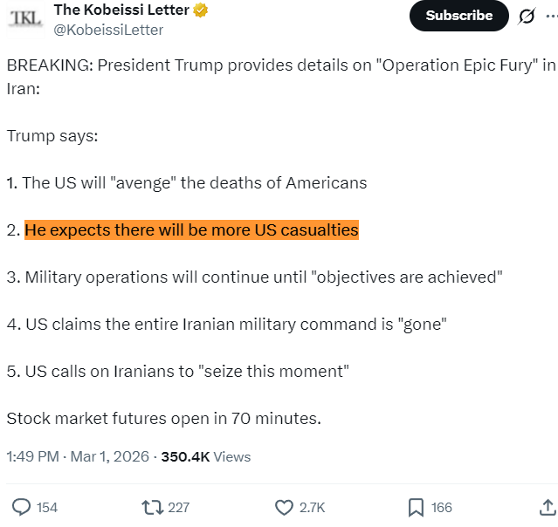
Task: Subscribe to The Kobeissi Letter
Action: click(458, 16)
